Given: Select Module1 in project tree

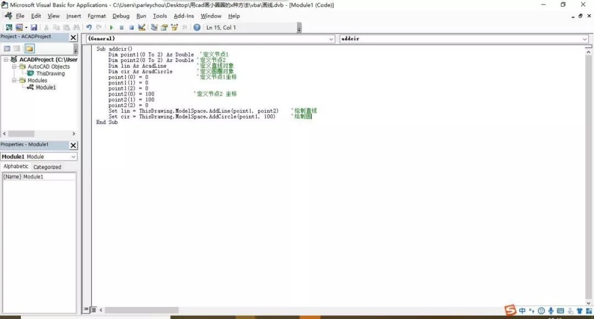Looking at the screenshot, I should [46, 87].
